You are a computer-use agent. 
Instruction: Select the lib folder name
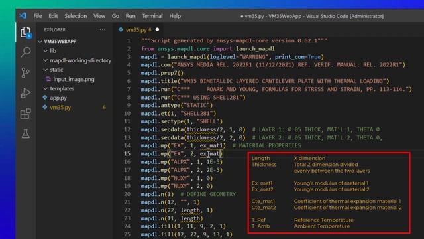(53, 51)
